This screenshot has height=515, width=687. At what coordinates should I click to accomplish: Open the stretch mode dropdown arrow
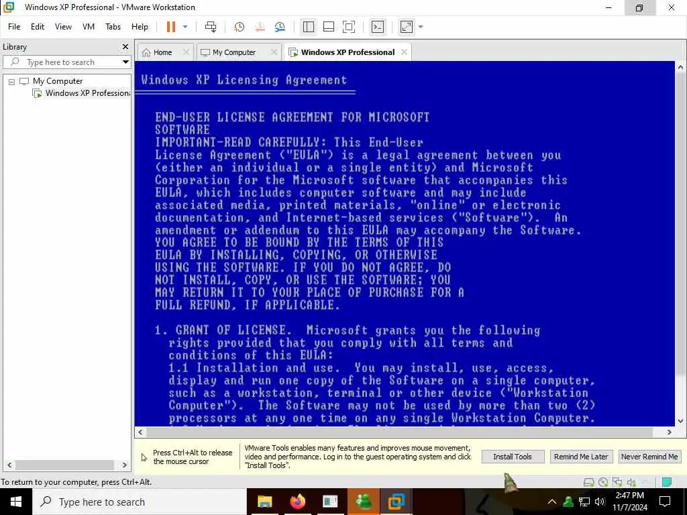click(421, 27)
